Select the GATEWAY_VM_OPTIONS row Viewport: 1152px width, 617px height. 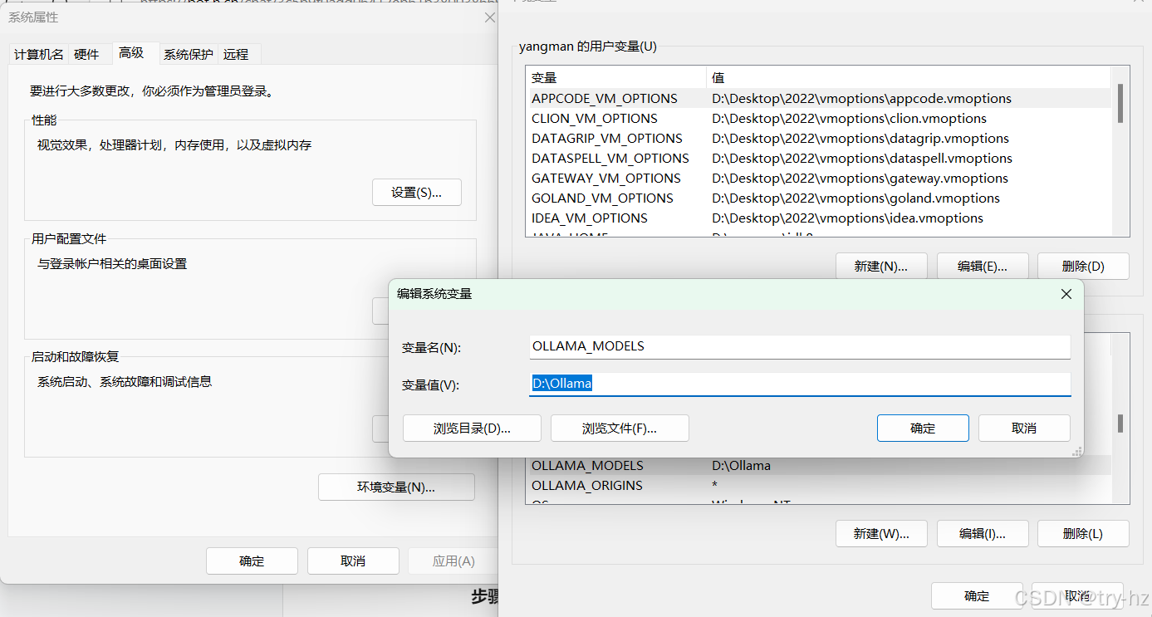tap(818, 179)
